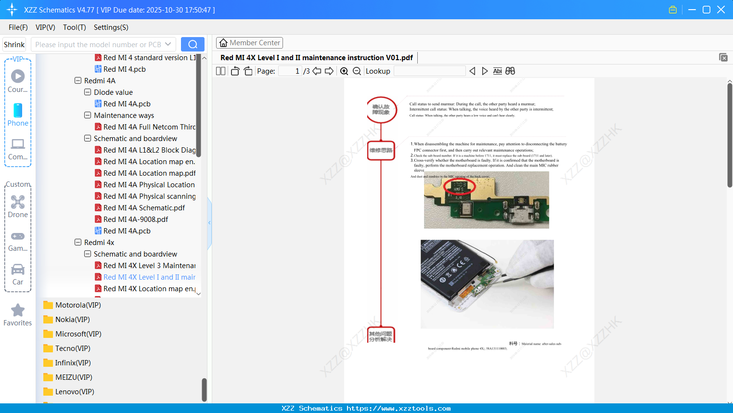Image resolution: width=733 pixels, height=413 pixels.
Task: Collapse the Redmi 4x node
Action: pos(77,242)
